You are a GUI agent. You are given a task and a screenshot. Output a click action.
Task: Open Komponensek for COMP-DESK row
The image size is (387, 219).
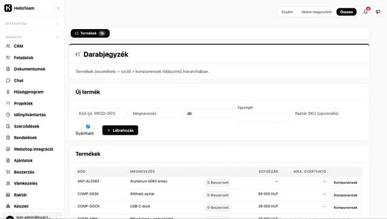coord(345,195)
